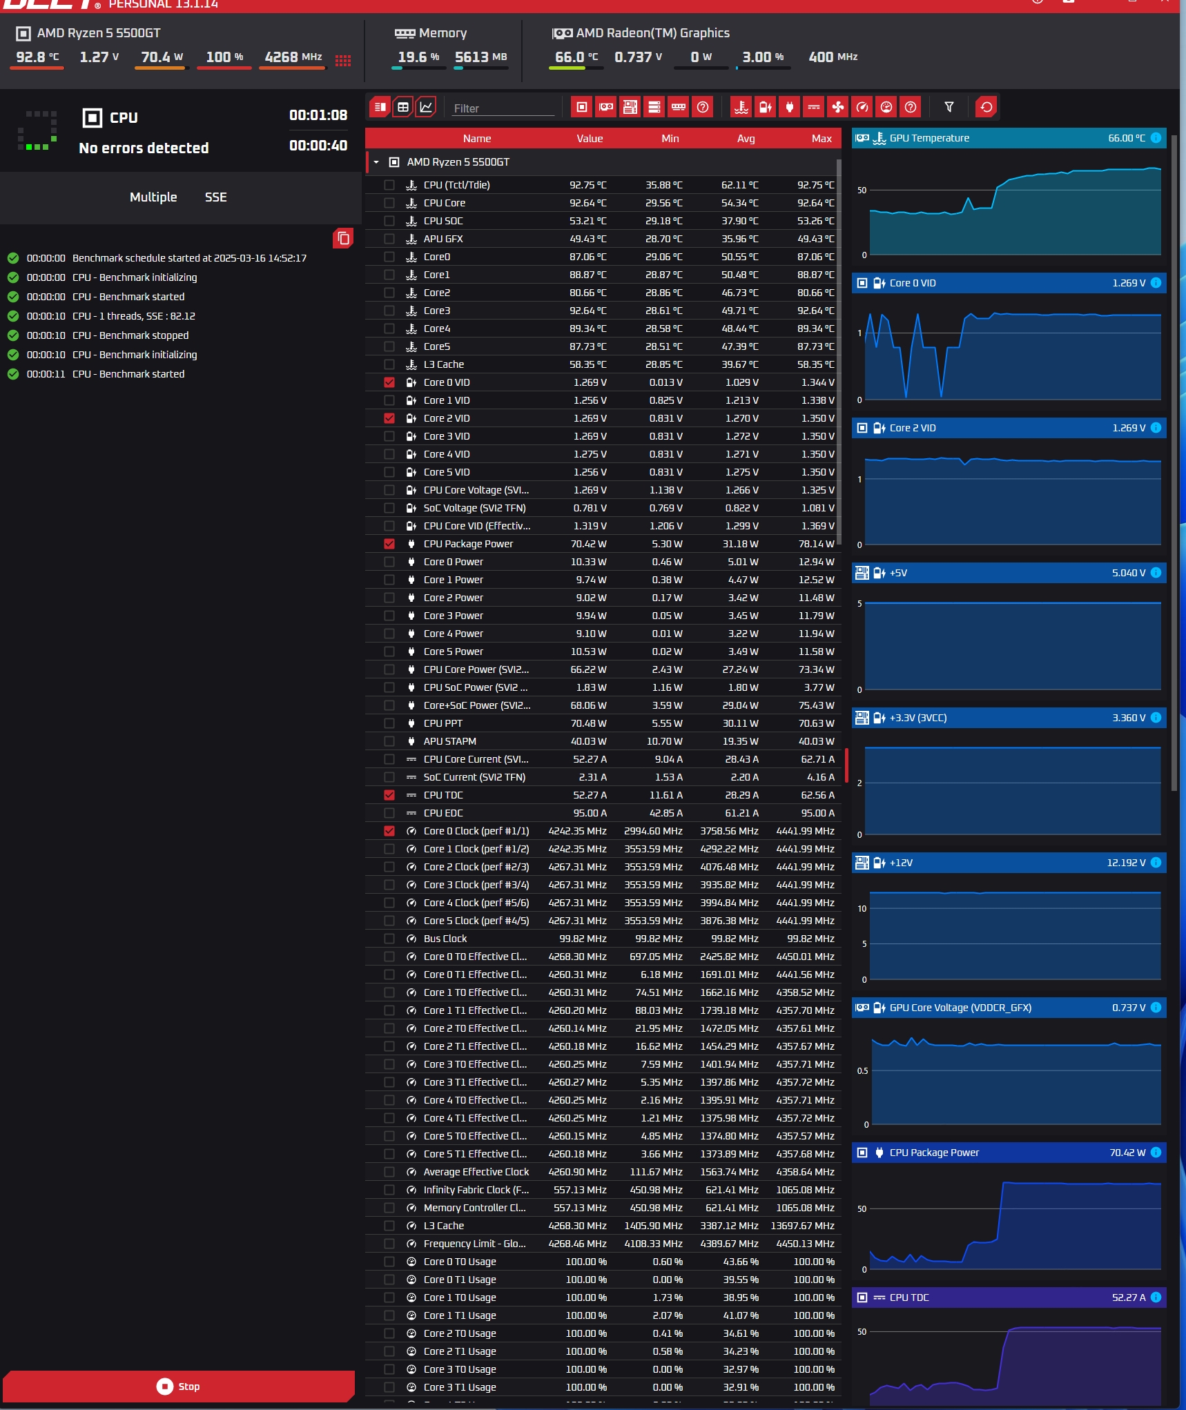Toggle voltage sensor type filter
This screenshot has height=1410, width=1186.
(x=766, y=107)
